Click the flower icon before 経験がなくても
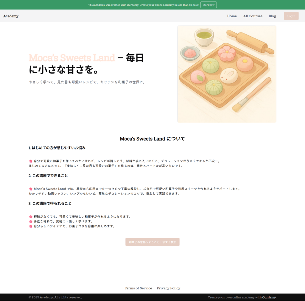 [31, 217]
